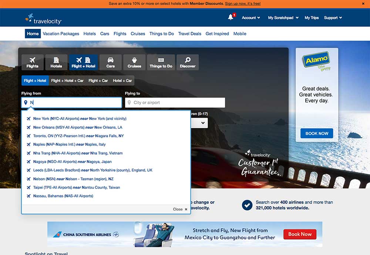The image size is (370, 255).
Task: Expand the Account dropdown menu
Action: (251, 18)
